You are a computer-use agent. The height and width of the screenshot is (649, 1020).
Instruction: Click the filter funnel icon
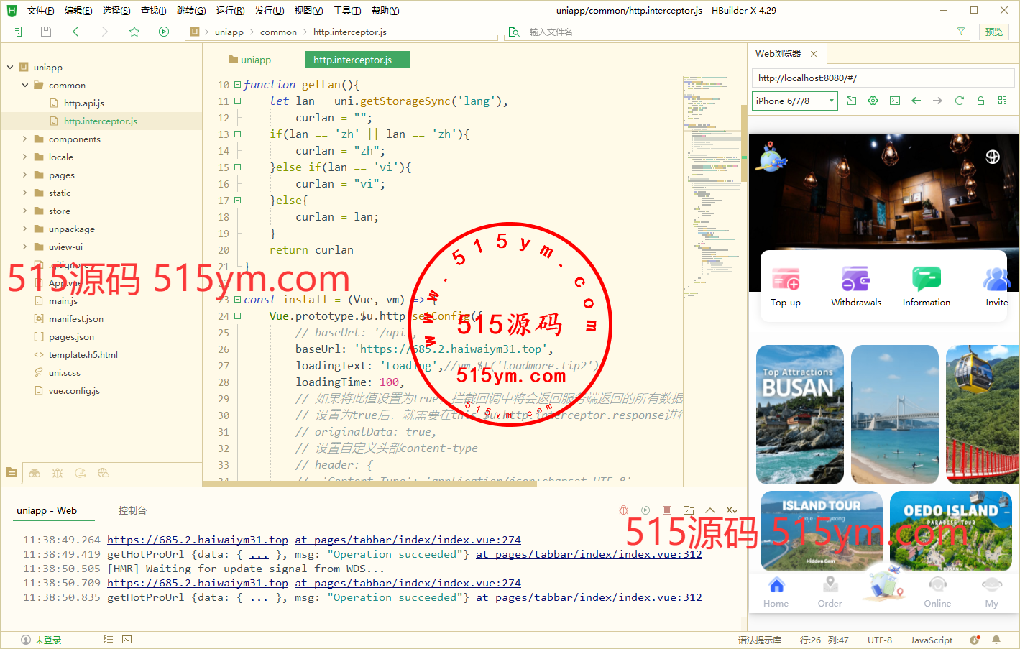click(961, 32)
